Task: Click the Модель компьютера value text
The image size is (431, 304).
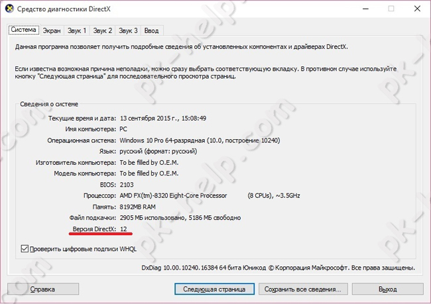Action: pyautogui.click(x=149, y=174)
